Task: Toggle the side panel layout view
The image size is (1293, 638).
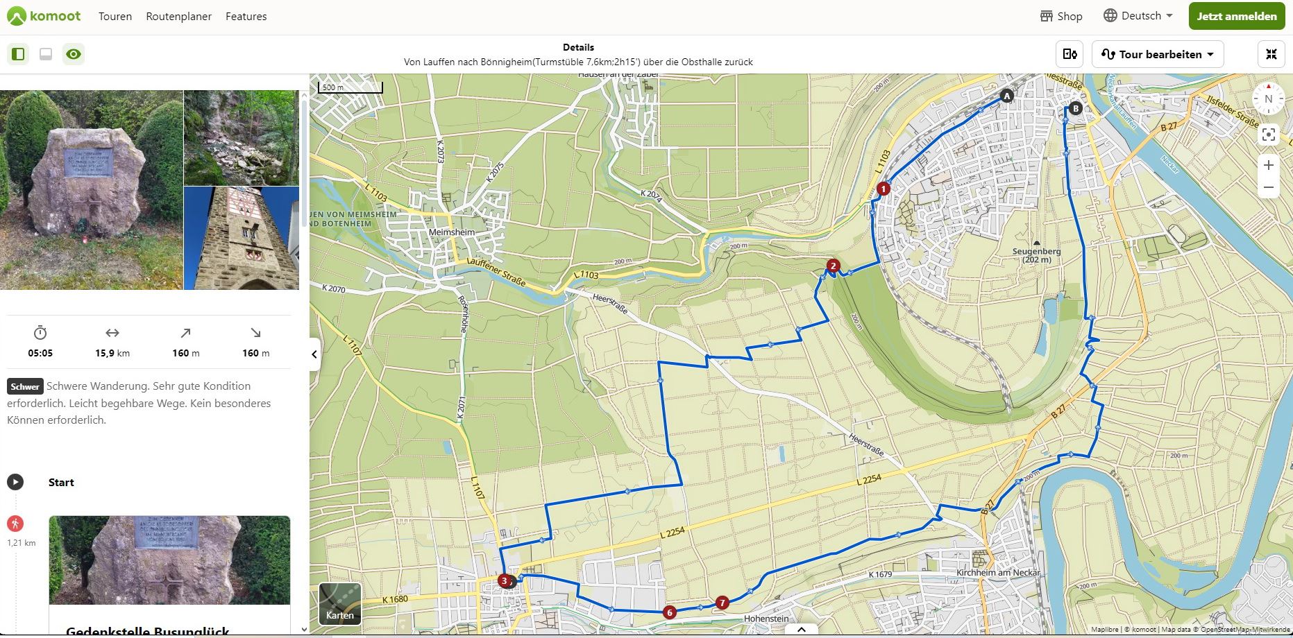Action: point(19,54)
